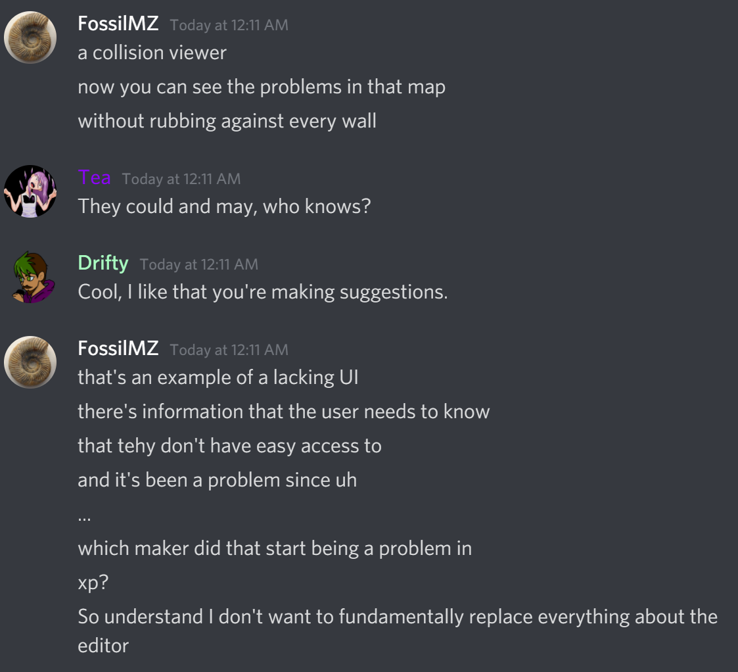This screenshot has width=738, height=672.
Task: Open Tea's profile avatar
Action: (30, 191)
